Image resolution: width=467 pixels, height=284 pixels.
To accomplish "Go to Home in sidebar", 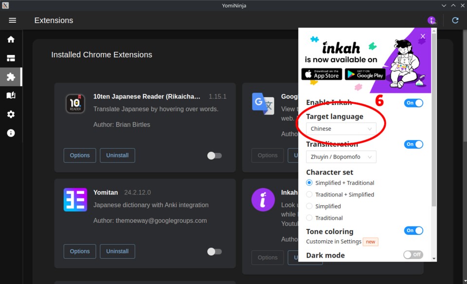I will point(11,39).
